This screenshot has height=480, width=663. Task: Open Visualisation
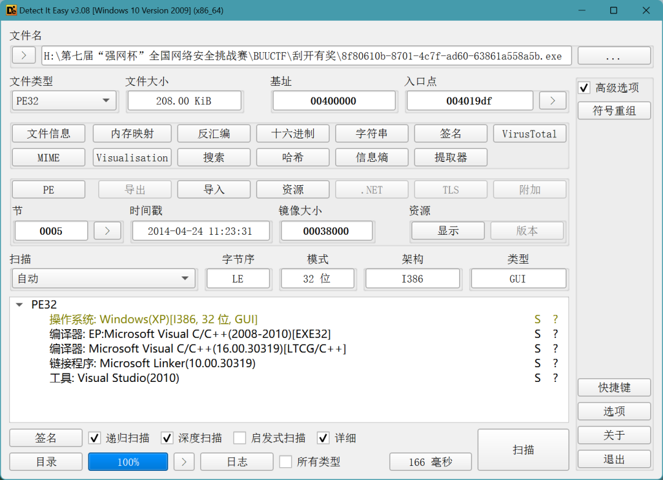(133, 158)
